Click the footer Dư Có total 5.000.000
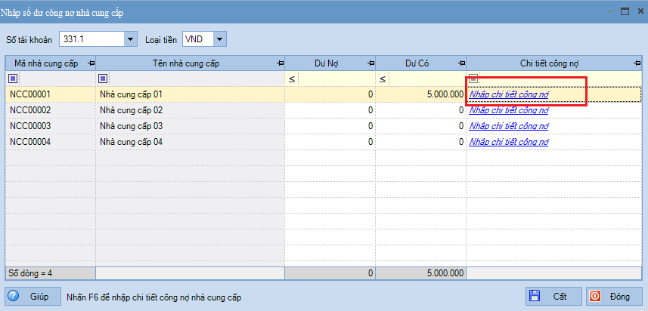 pyautogui.click(x=421, y=273)
